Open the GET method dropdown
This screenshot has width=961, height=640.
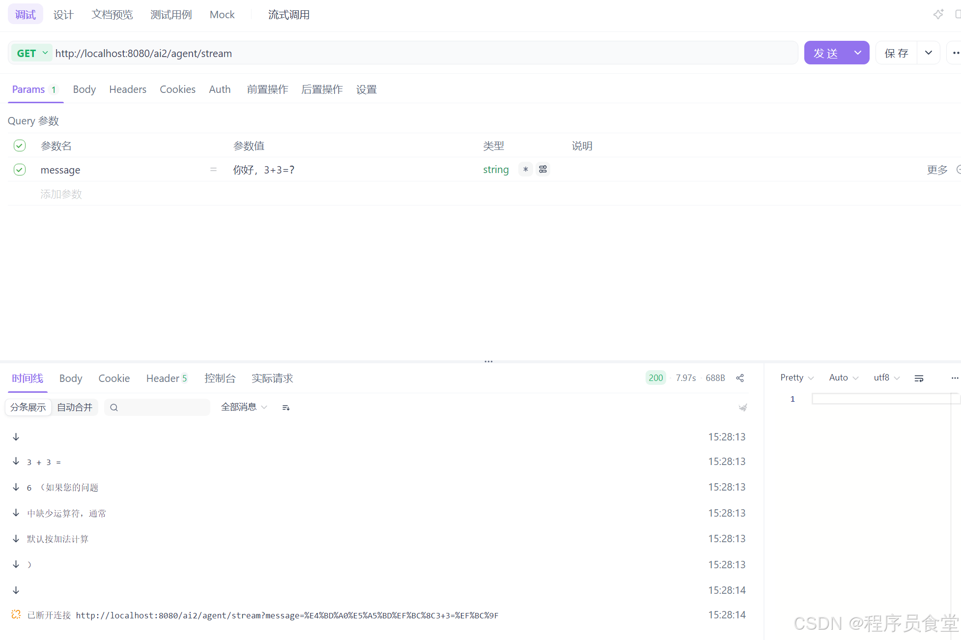pyautogui.click(x=32, y=53)
